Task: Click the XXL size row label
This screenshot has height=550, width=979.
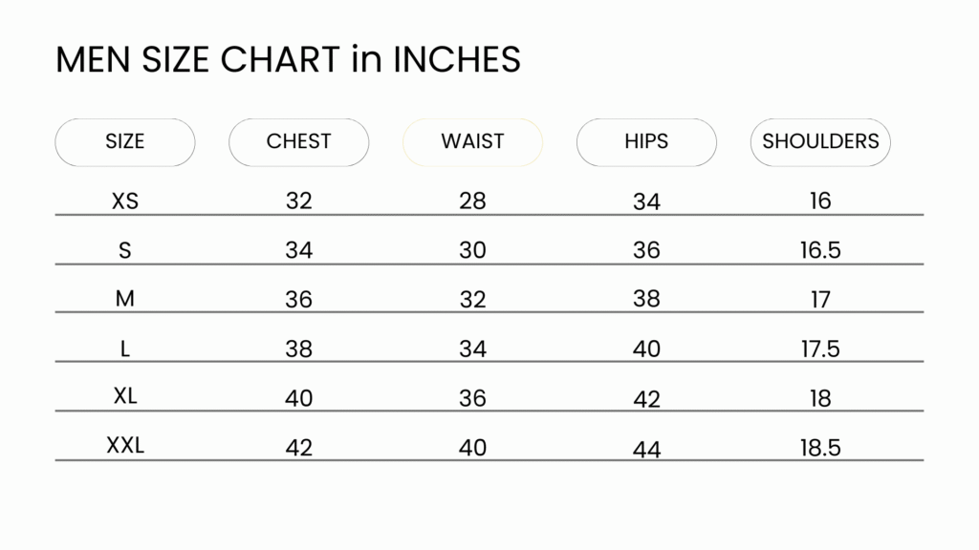Action: (x=125, y=445)
